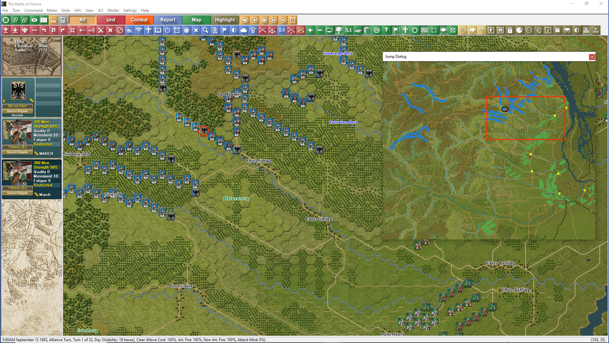The height and width of the screenshot is (343, 609).
Task: Click the play button in playback controls
Action: (x=254, y=20)
